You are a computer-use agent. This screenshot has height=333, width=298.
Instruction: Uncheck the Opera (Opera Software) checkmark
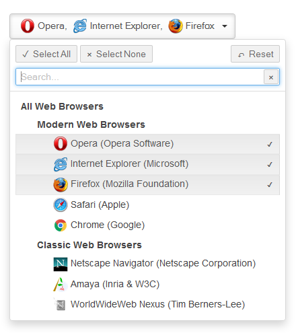(270, 144)
